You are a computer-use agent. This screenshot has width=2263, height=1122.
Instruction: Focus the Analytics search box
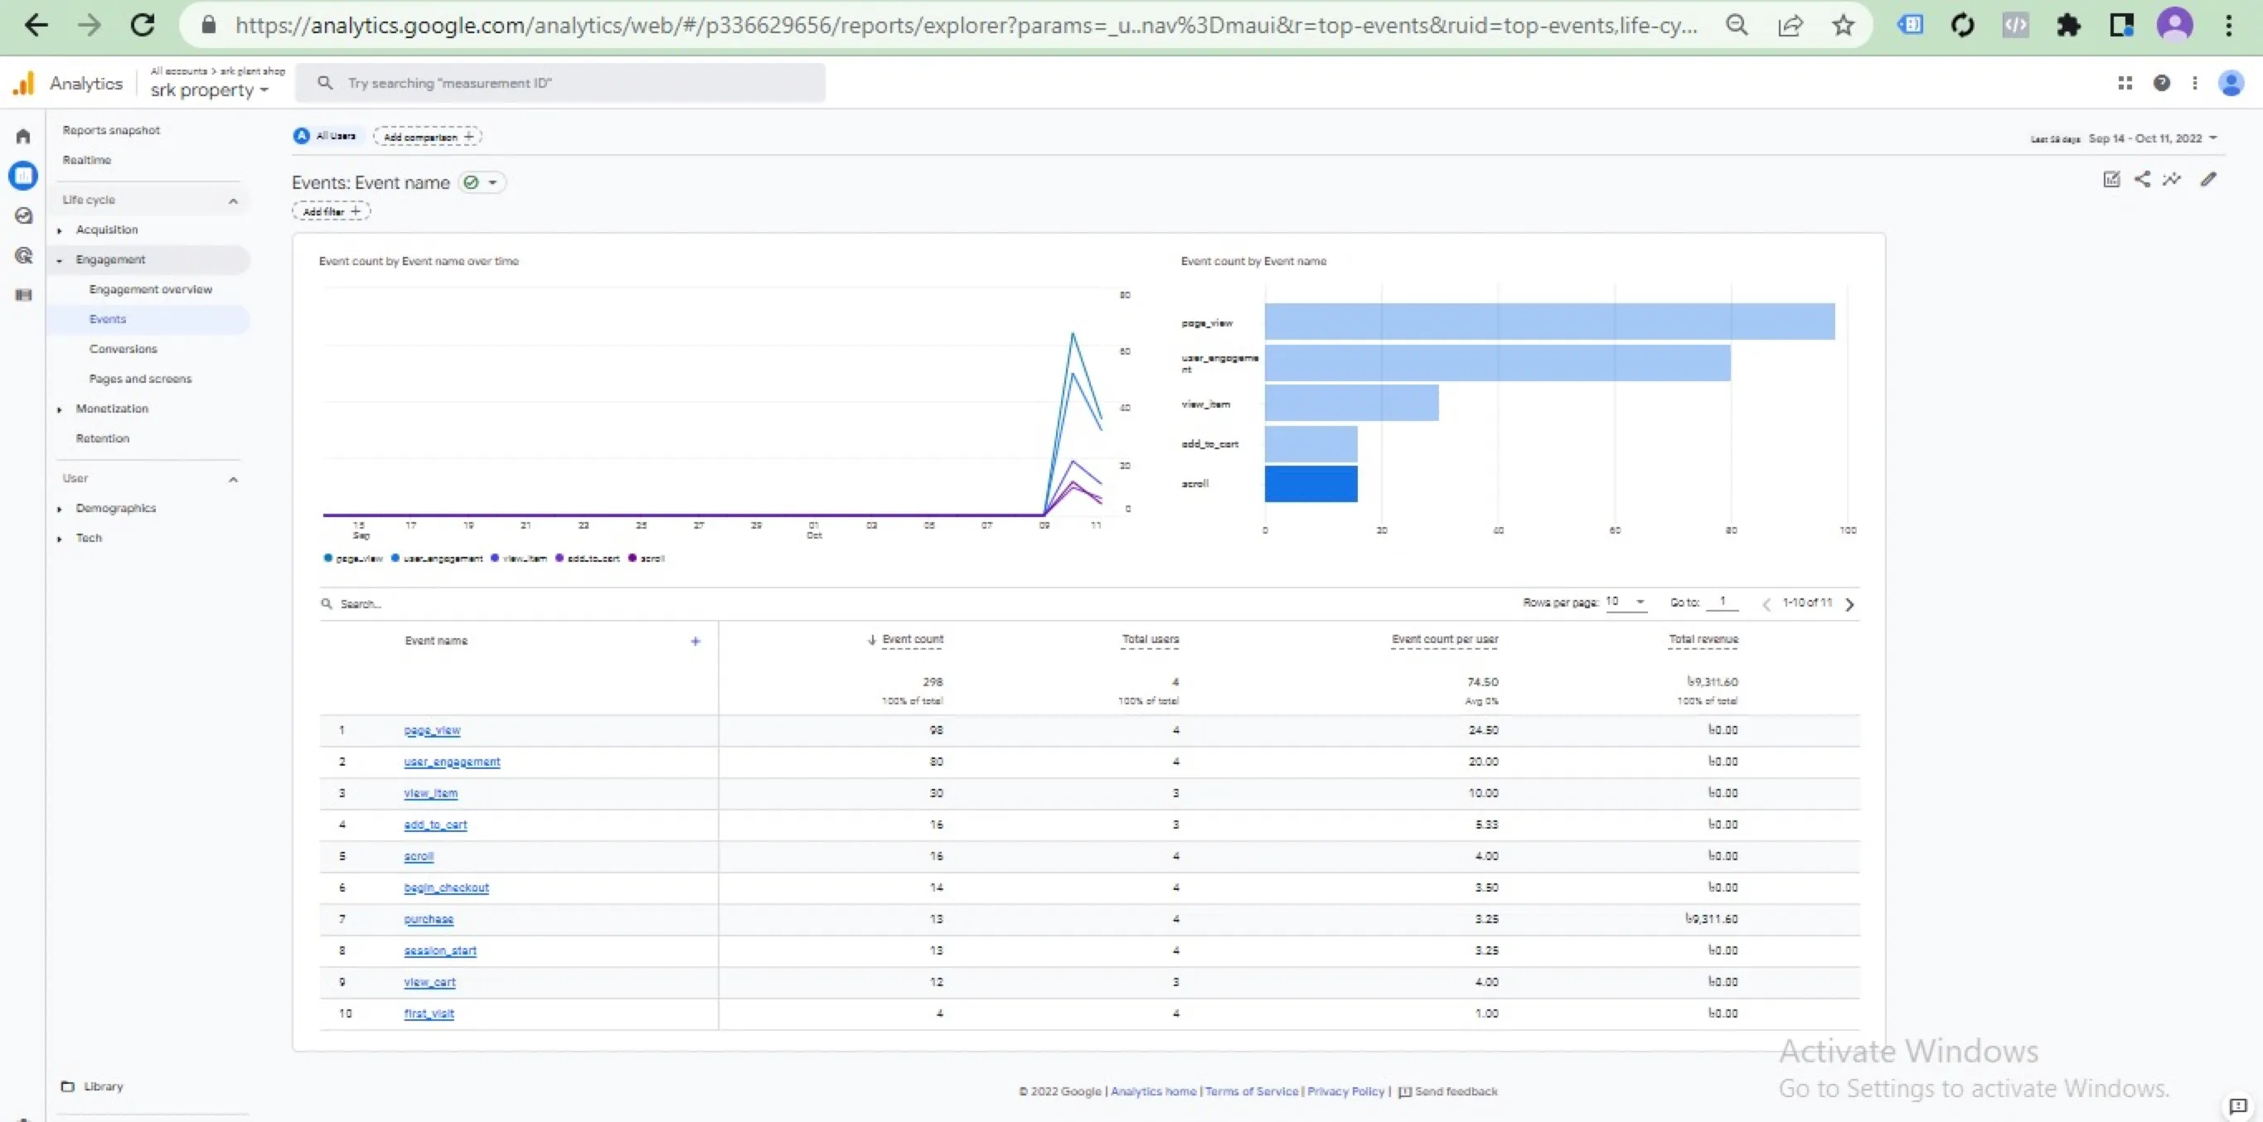coord(560,83)
